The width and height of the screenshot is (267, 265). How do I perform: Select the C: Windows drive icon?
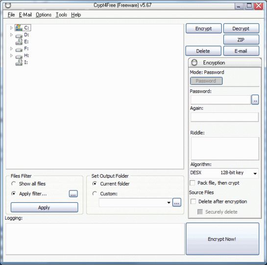pos(19,27)
